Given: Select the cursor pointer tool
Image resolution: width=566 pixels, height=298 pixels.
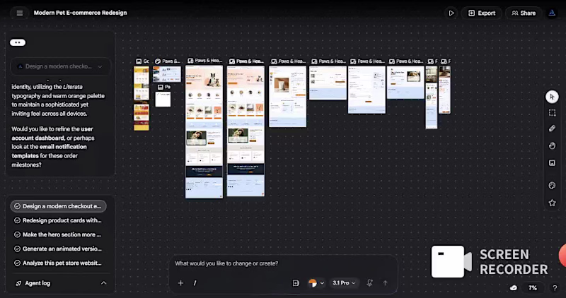Looking at the screenshot, I should 552,97.
